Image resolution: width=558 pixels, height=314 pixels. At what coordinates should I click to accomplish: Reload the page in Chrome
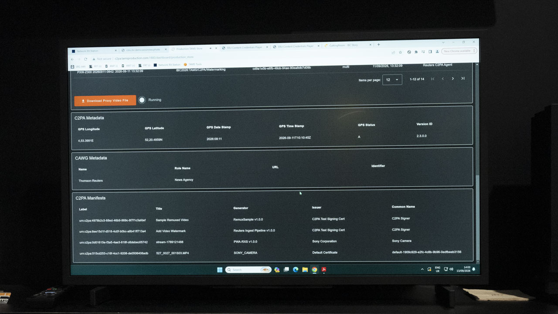click(x=85, y=59)
